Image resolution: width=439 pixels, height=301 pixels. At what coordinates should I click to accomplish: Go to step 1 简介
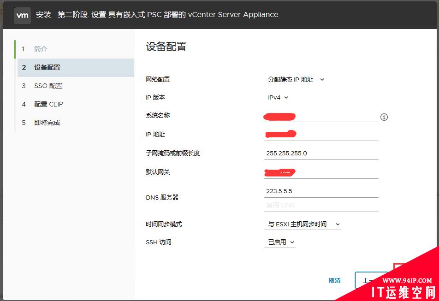tap(76, 49)
